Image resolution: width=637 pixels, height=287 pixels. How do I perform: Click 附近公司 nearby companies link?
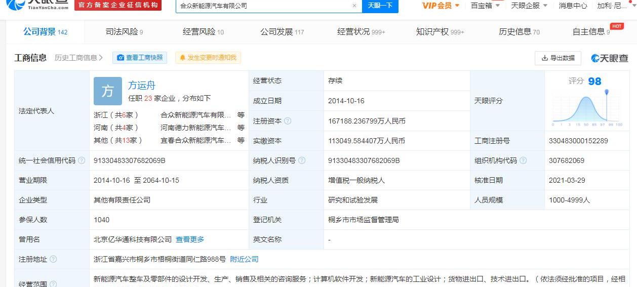245,259
